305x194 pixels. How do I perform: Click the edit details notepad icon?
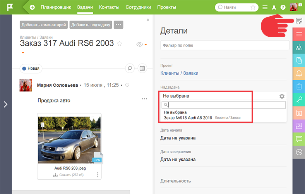click(299, 21)
